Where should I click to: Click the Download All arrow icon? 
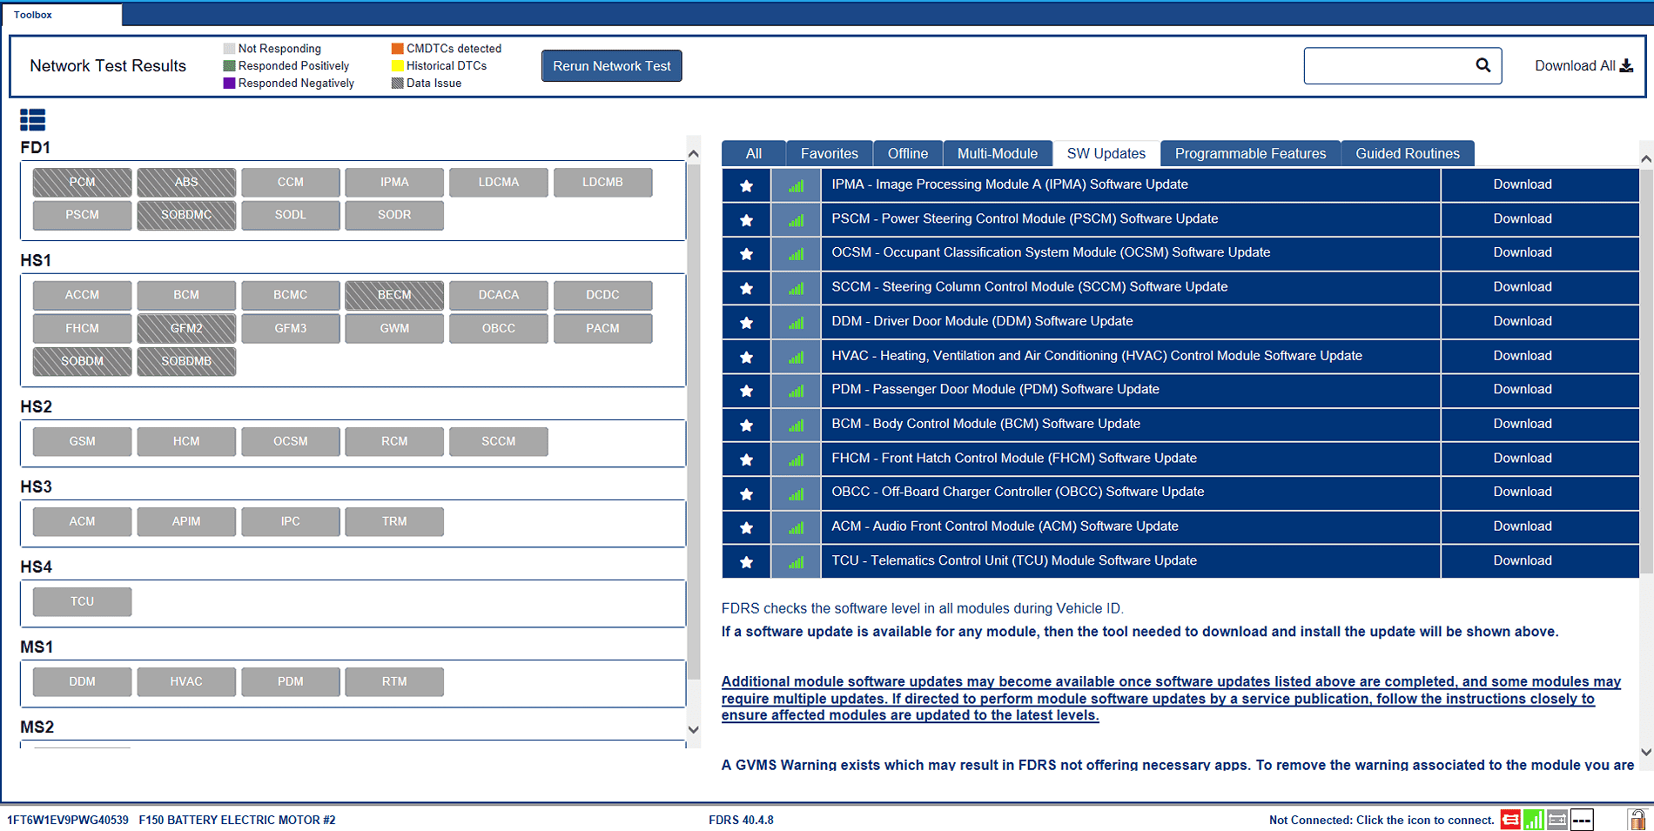click(1626, 66)
